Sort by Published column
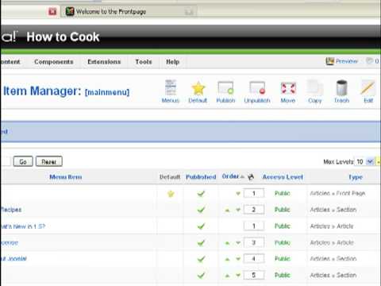The height and width of the screenshot is (286, 381). [x=201, y=176]
